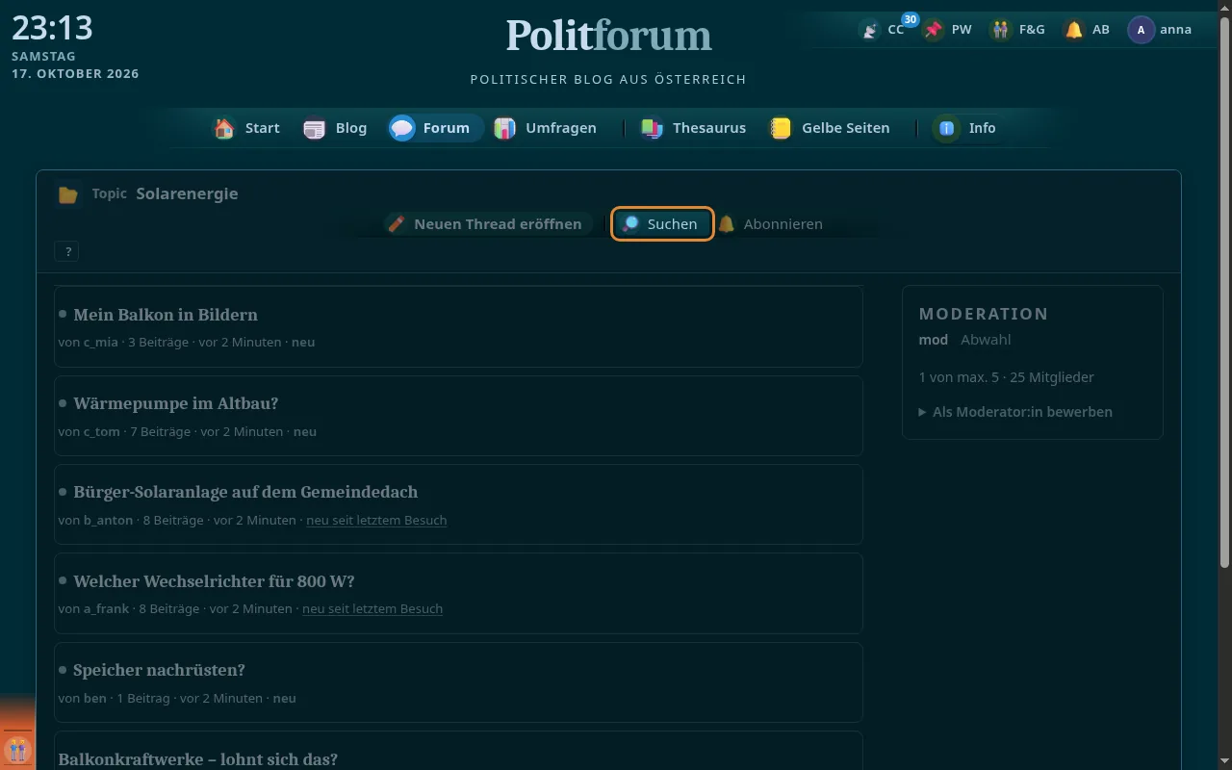Image resolution: width=1232 pixels, height=770 pixels.
Task: Click the Info icon
Action: coord(947,128)
